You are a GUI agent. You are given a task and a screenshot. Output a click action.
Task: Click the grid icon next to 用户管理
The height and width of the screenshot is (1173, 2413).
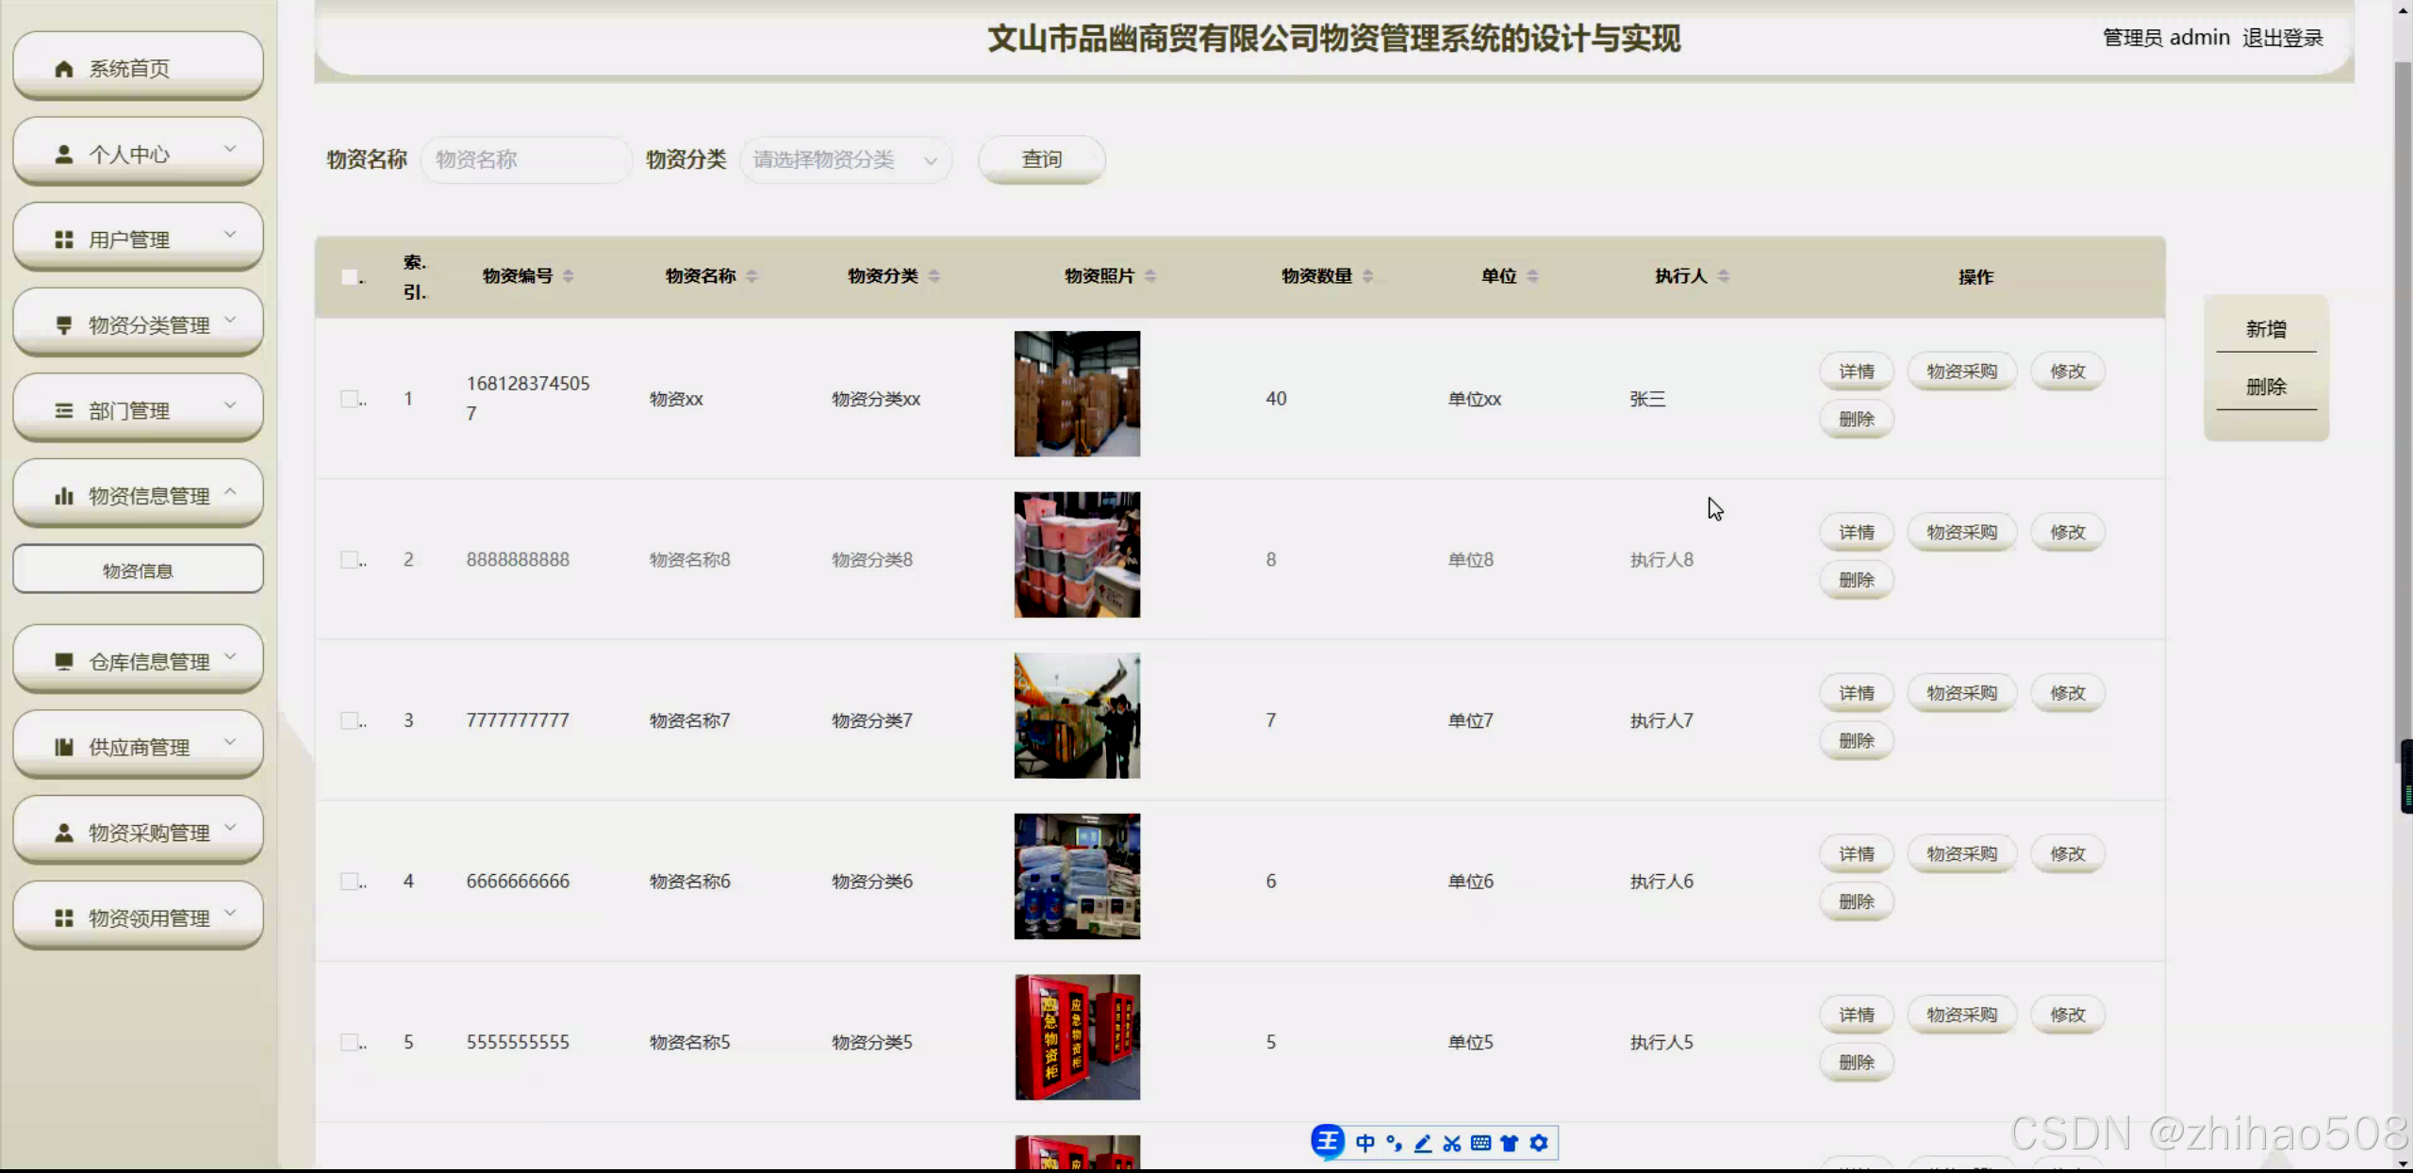63,240
